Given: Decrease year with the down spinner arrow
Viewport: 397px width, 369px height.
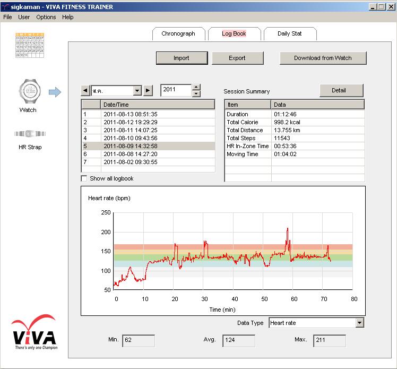Looking at the screenshot, I should point(196,94).
